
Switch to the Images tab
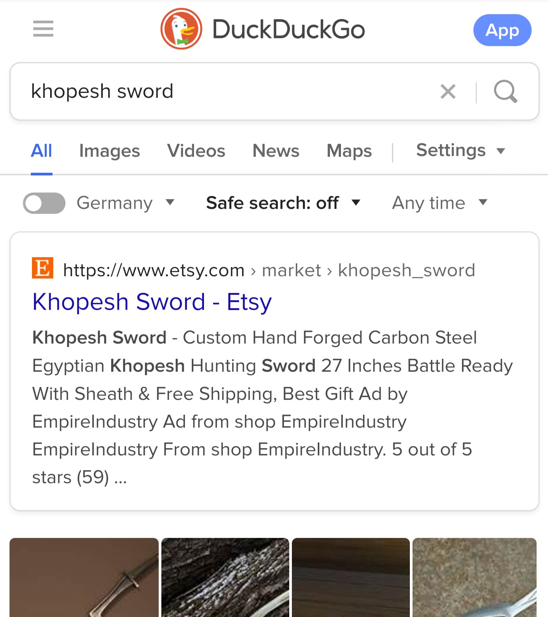click(x=110, y=151)
